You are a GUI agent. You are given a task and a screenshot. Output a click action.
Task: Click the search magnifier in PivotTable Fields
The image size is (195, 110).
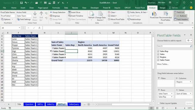click(x=191, y=46)
